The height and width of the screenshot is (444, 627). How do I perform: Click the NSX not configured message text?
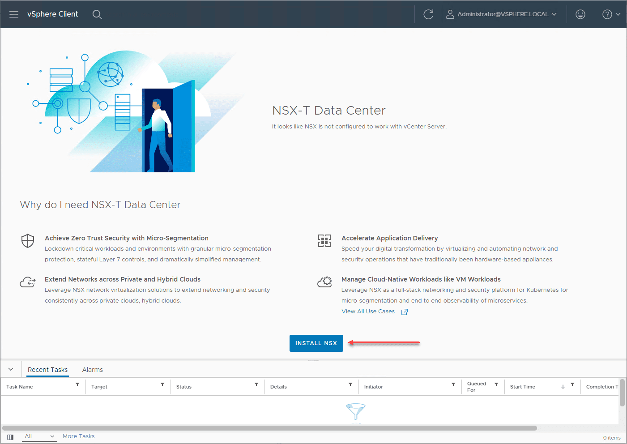click(359, 127)
